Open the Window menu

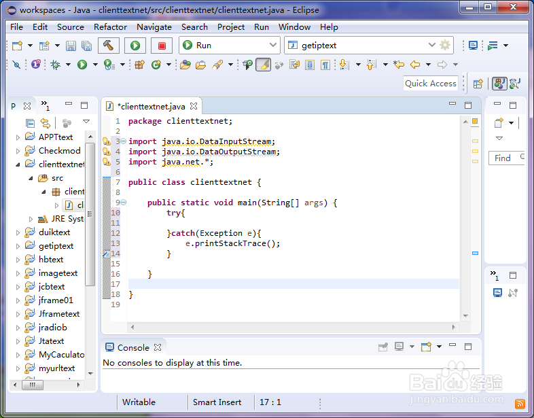click(294, 27)
